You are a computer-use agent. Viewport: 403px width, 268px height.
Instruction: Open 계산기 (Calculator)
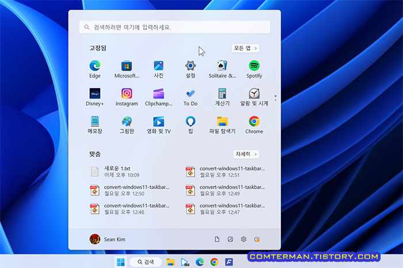pos(222,97)
